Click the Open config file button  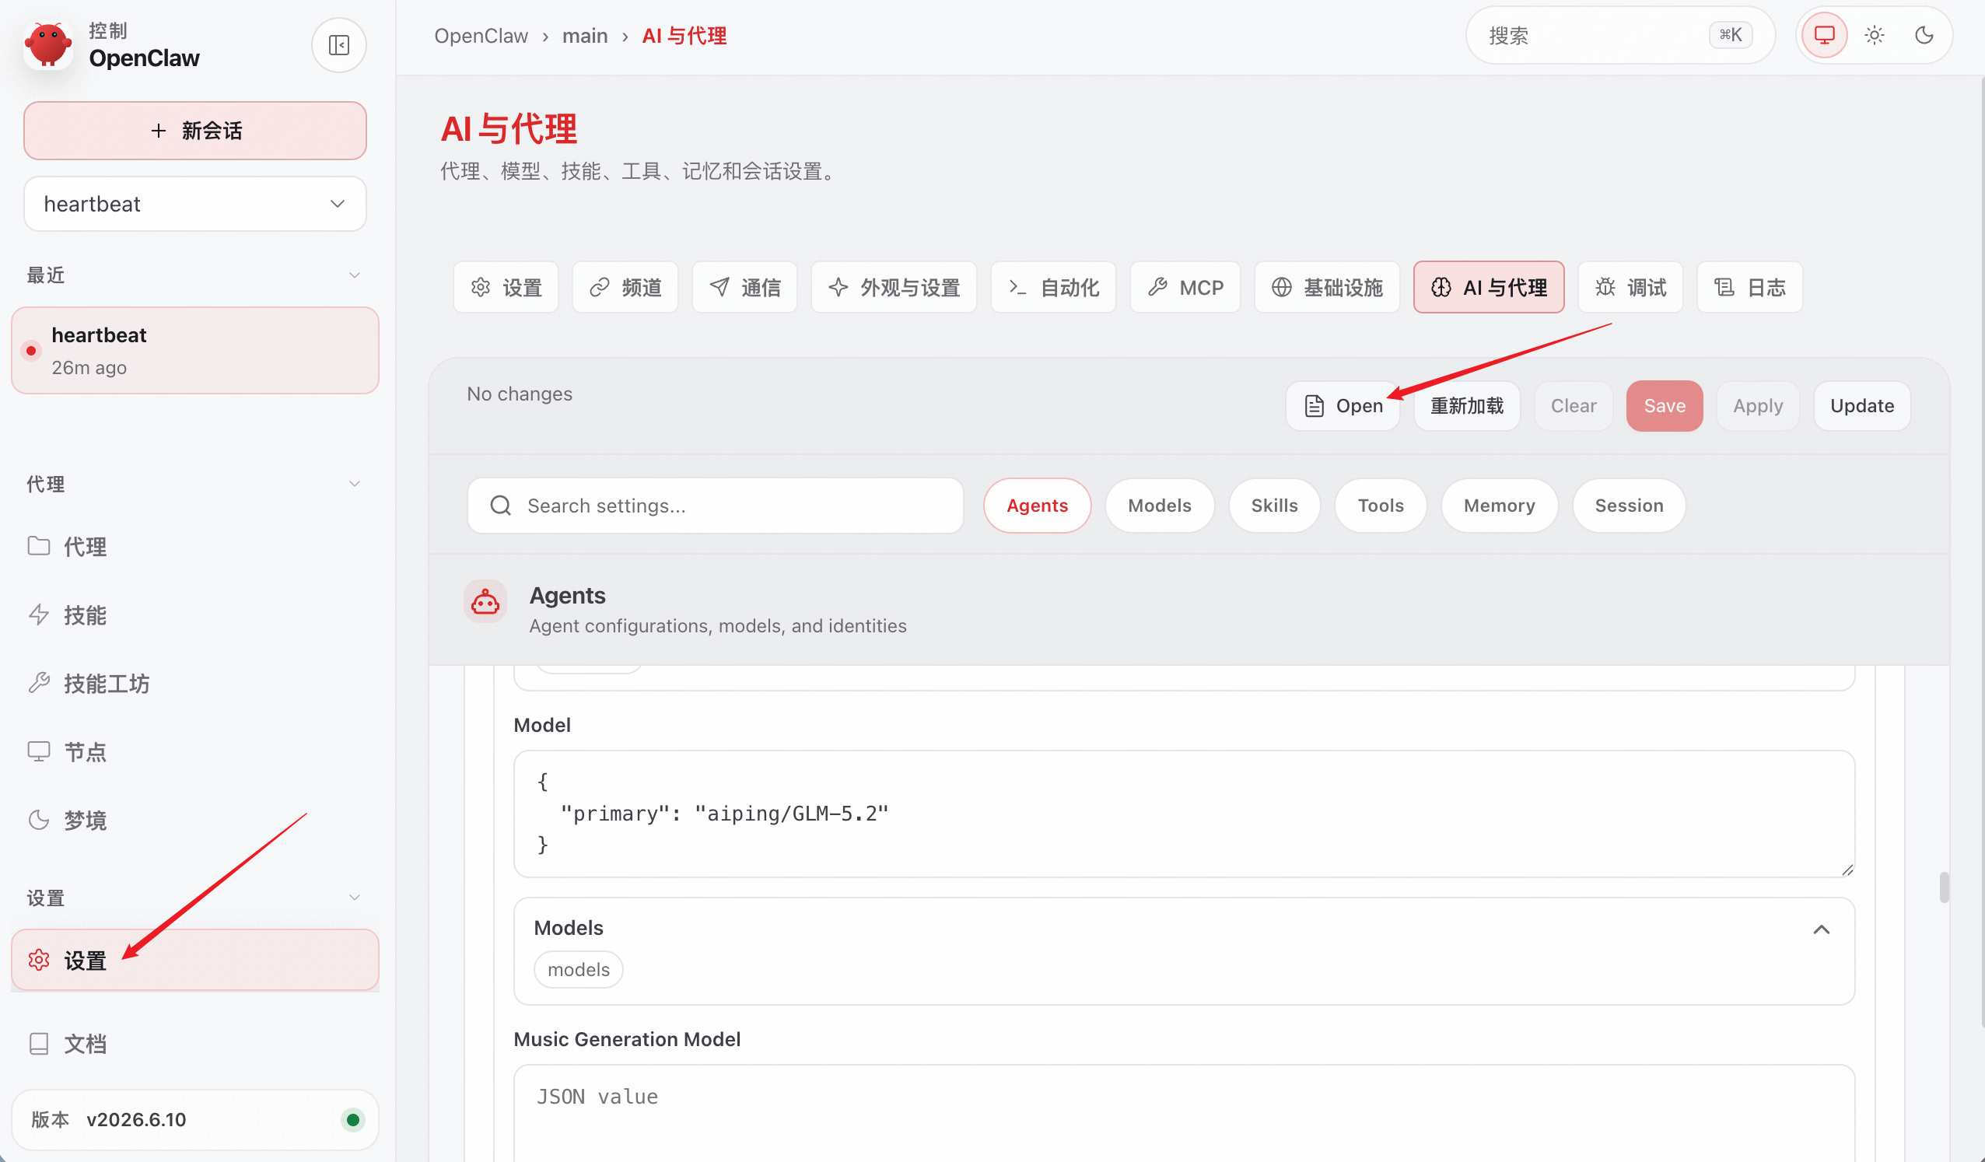(x=1343, y=406)
